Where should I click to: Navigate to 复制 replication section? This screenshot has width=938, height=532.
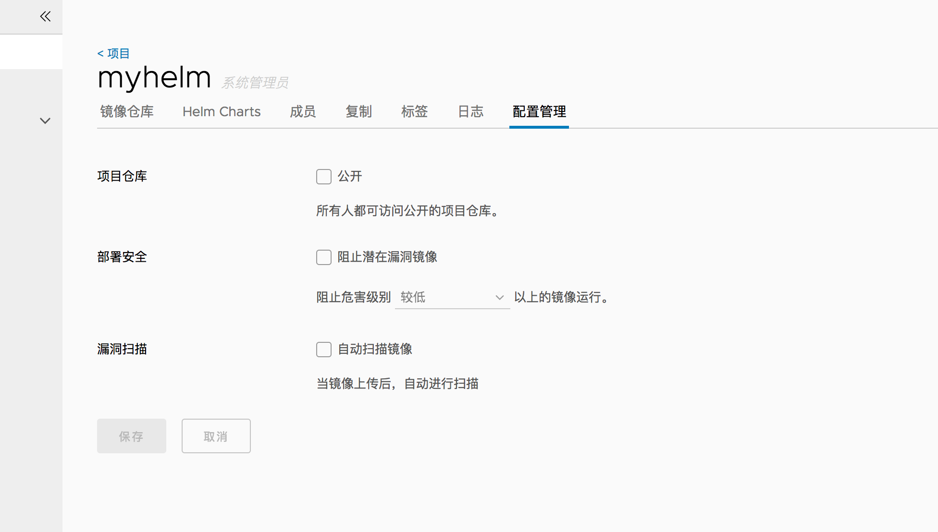359,111
